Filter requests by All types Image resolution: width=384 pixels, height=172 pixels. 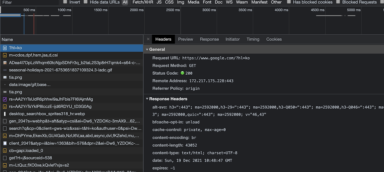pyautogui.click(x=125, y=2)
